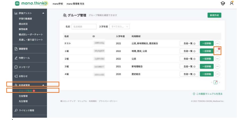Open the 入学年度 filter dropdown
This screenshot has height=120, width=248.
(120, 27)
